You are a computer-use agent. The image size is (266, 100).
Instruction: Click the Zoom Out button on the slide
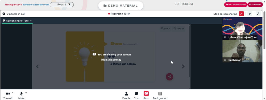pos(179,29)
